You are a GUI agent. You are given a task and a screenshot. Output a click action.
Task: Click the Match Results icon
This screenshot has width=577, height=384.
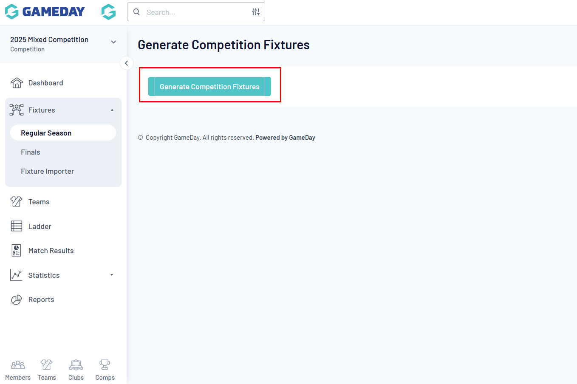pos(17,251)
